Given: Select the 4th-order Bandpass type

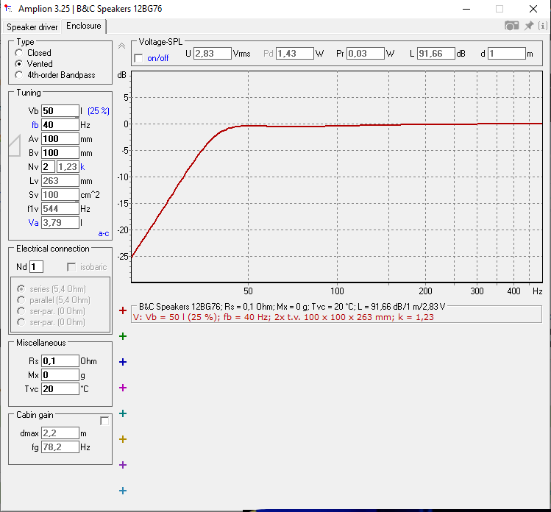Looking at the screenshot, I should [55, 75].
